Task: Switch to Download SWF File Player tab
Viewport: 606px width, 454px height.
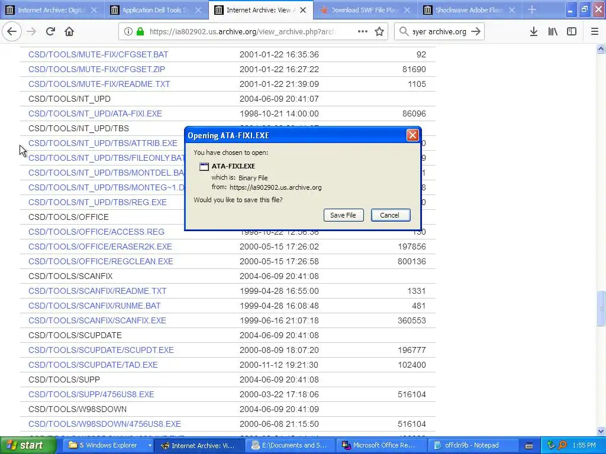Action: pos(364,10)
